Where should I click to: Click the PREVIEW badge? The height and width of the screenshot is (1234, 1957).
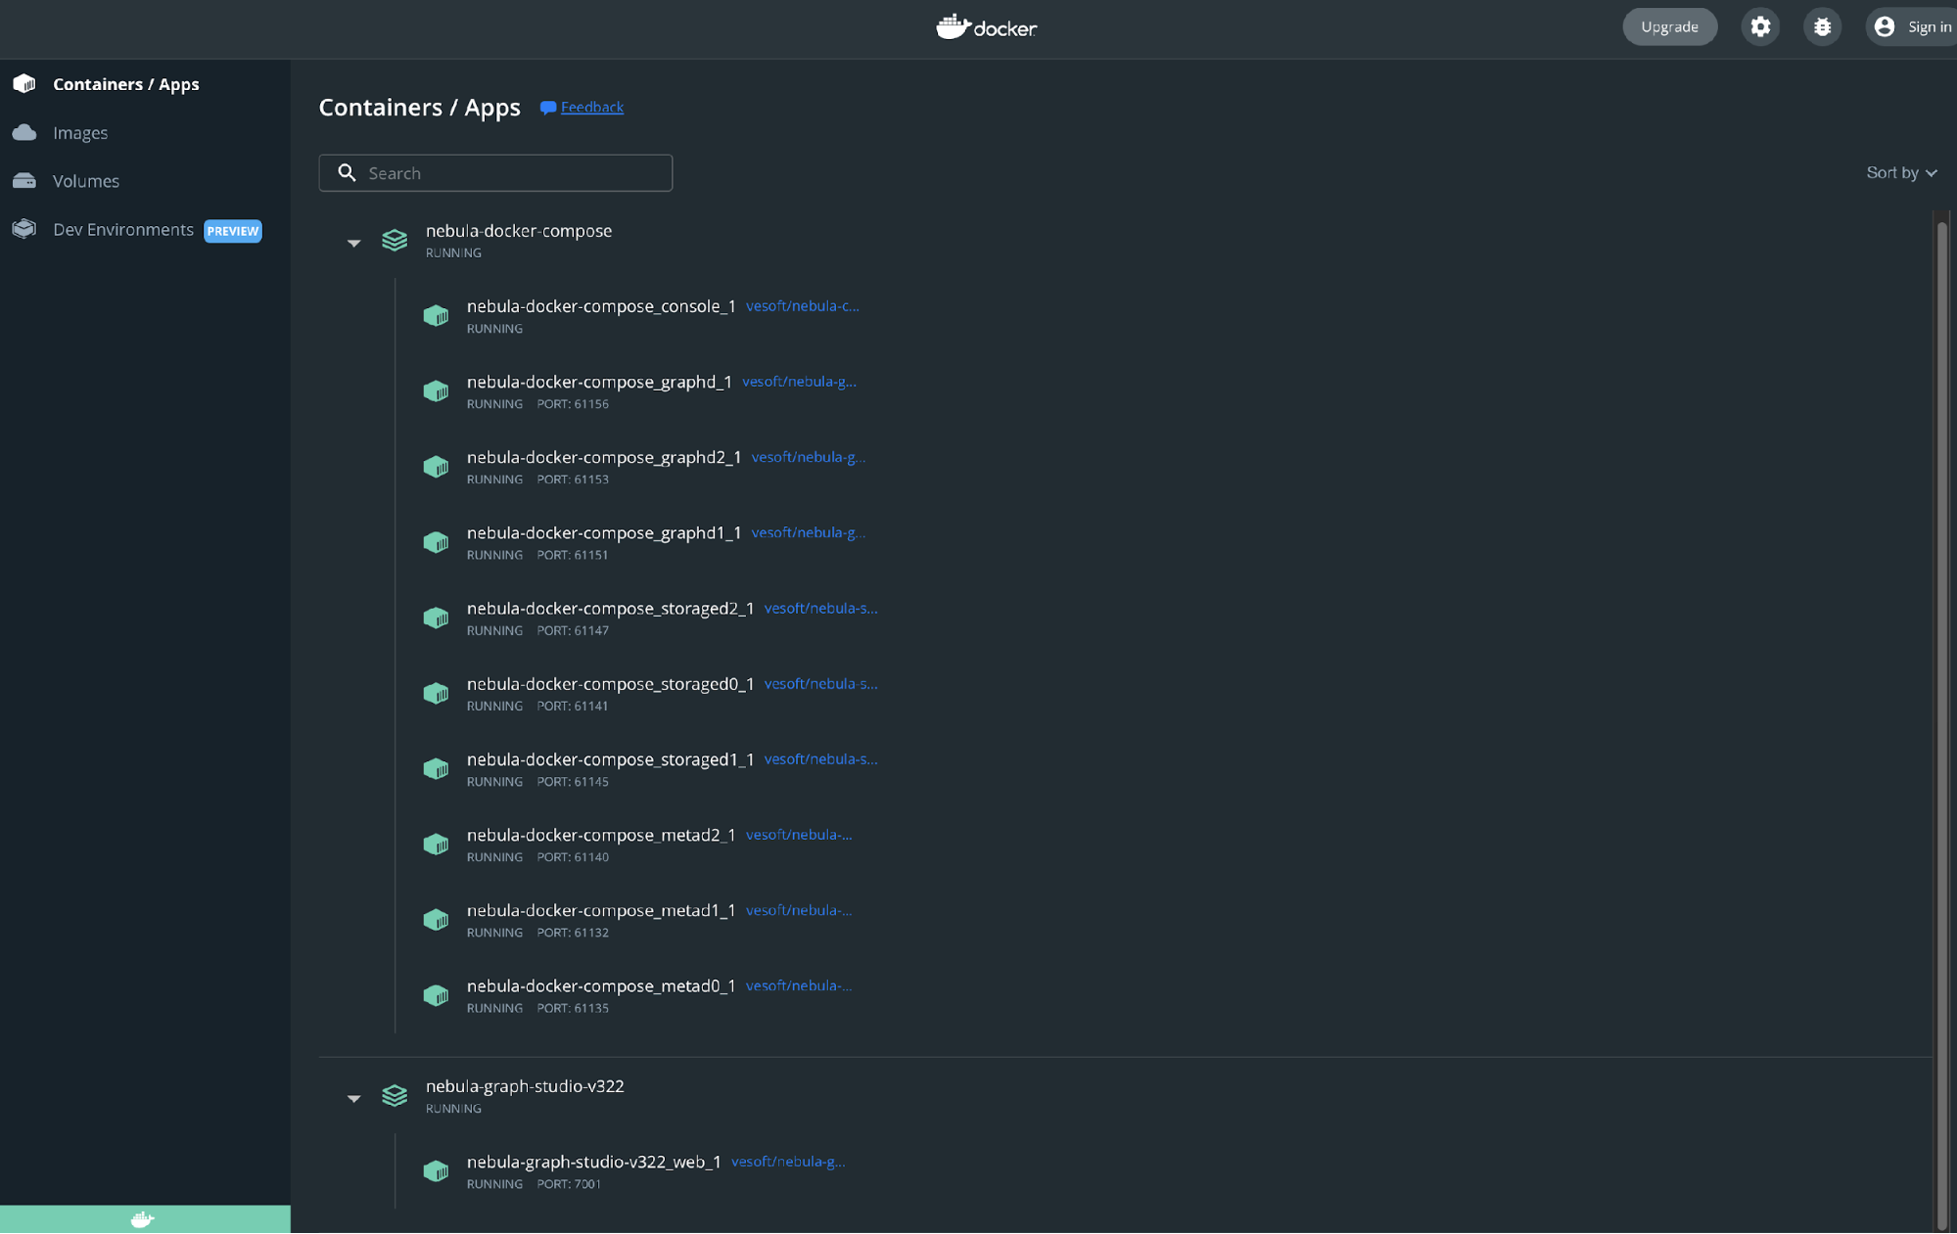click(x=232, y=231)
